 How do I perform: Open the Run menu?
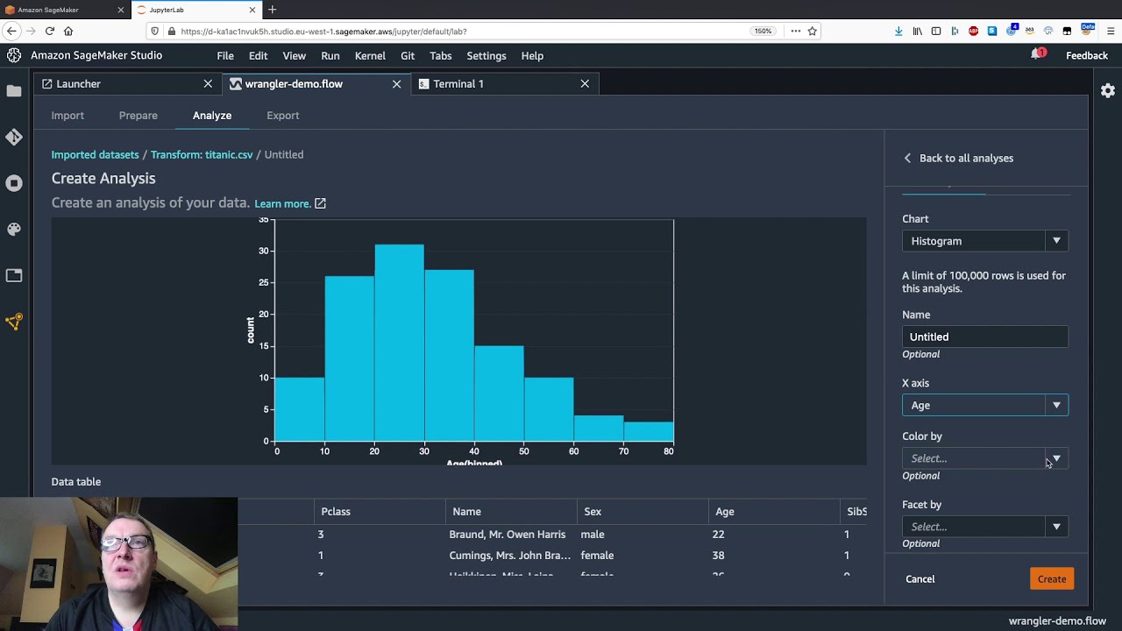[330, 56]
